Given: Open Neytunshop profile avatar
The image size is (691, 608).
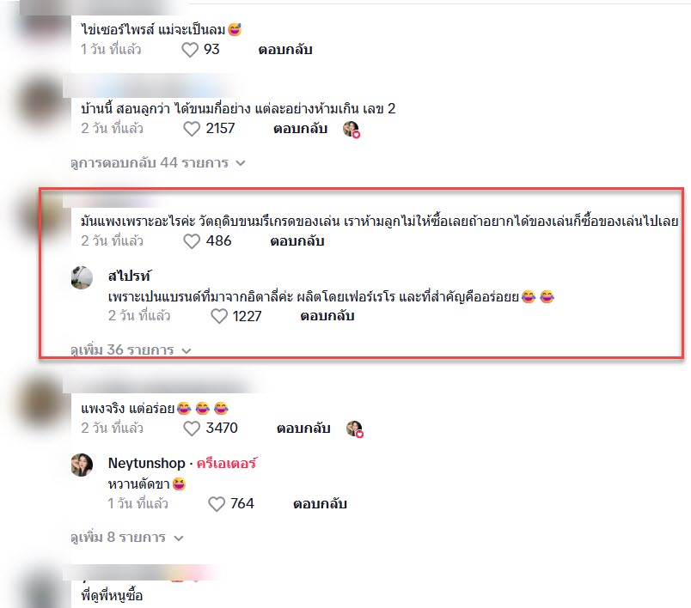Looking at the screenshot, I should click(82, 465).
